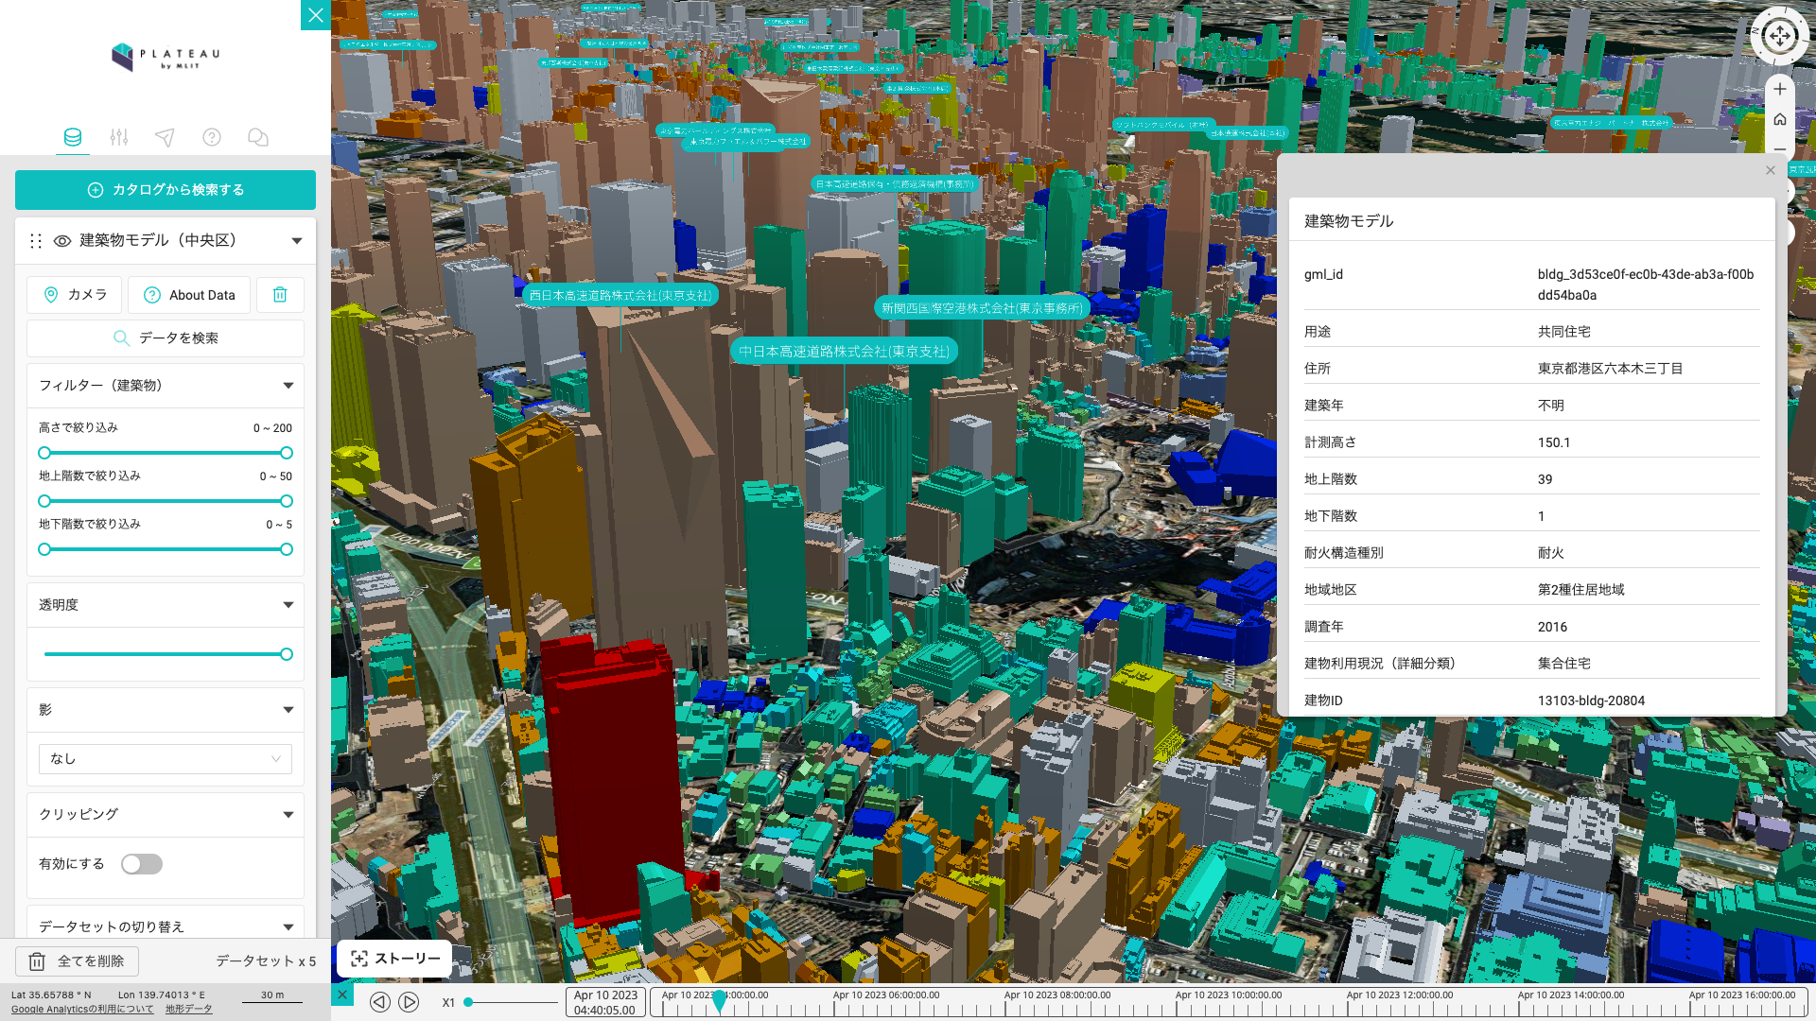Delete the dataset using trash icon

point(280,294)
